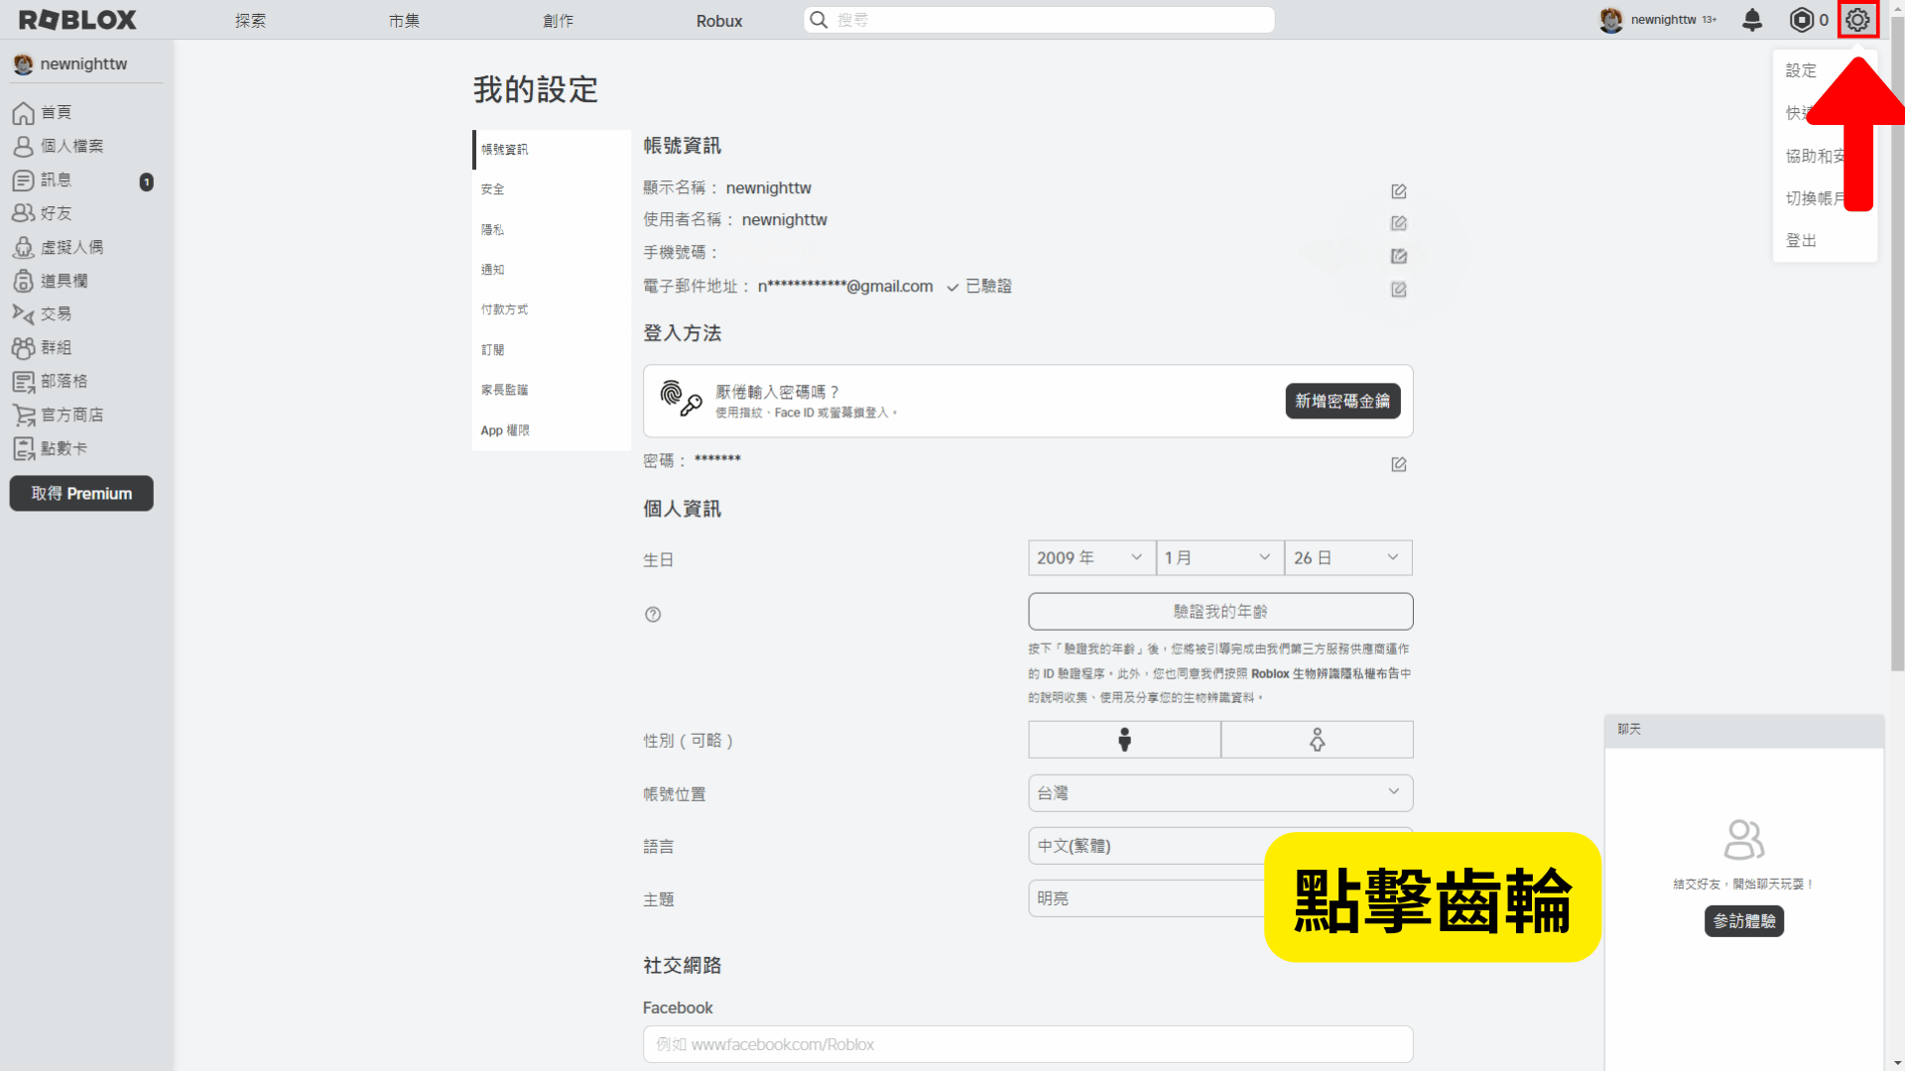Image resolution: width=1905 pixels, height=1071 pixels.
Task: Select the 安全 settings tab
Action: 552,189
